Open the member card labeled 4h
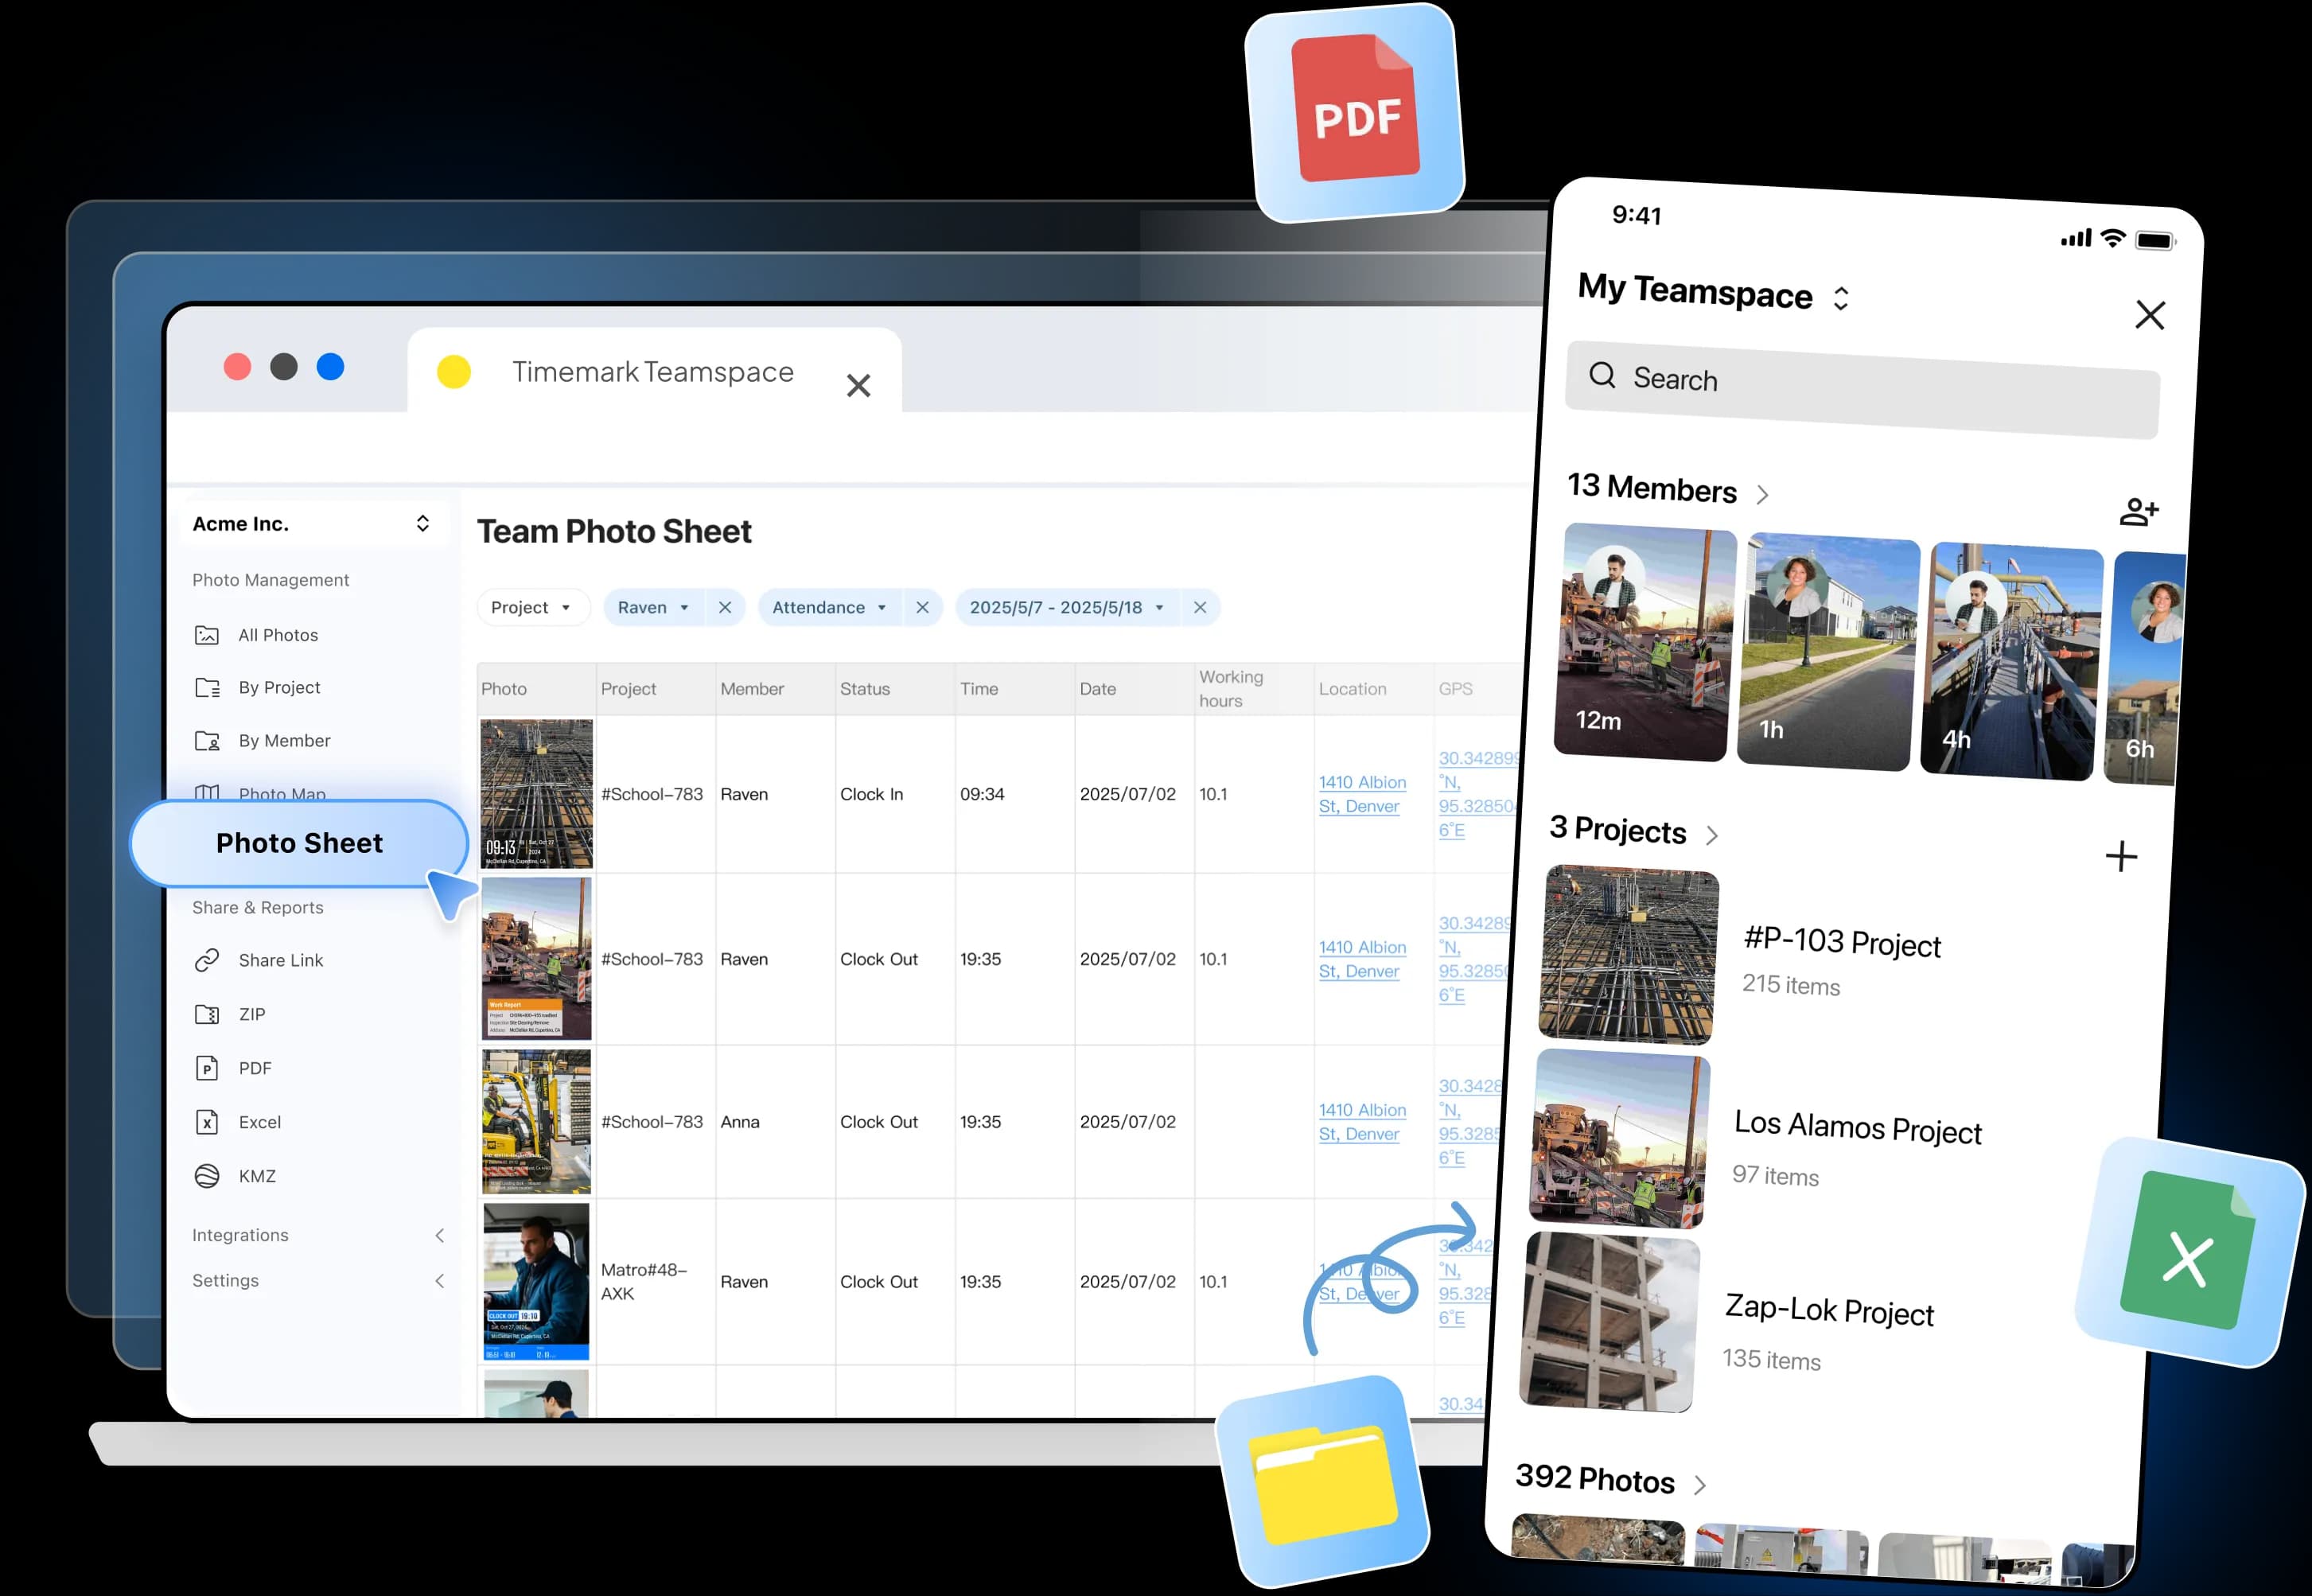The height and width of the screenshot is (1596, 2312). (x=2012, y=661)
